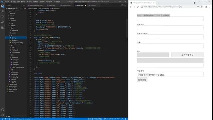Open Chrome three-dot menu
Image resolution: width=213 pixels, height=120 pixels.
point(210,7)
